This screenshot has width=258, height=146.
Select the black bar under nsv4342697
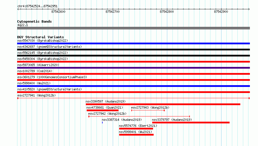pos(133,50)
